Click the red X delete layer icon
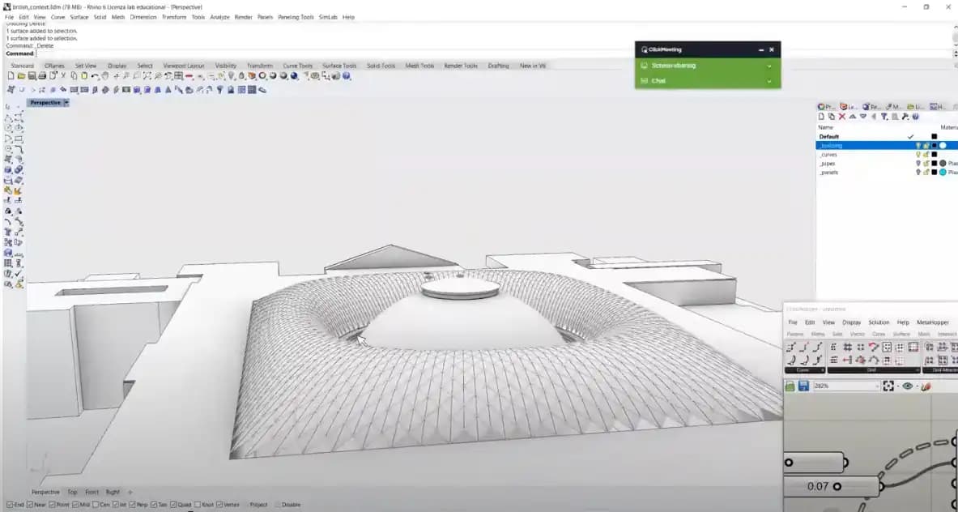The height and width of the screenshot is (512, 958). (x=842, y=116)
